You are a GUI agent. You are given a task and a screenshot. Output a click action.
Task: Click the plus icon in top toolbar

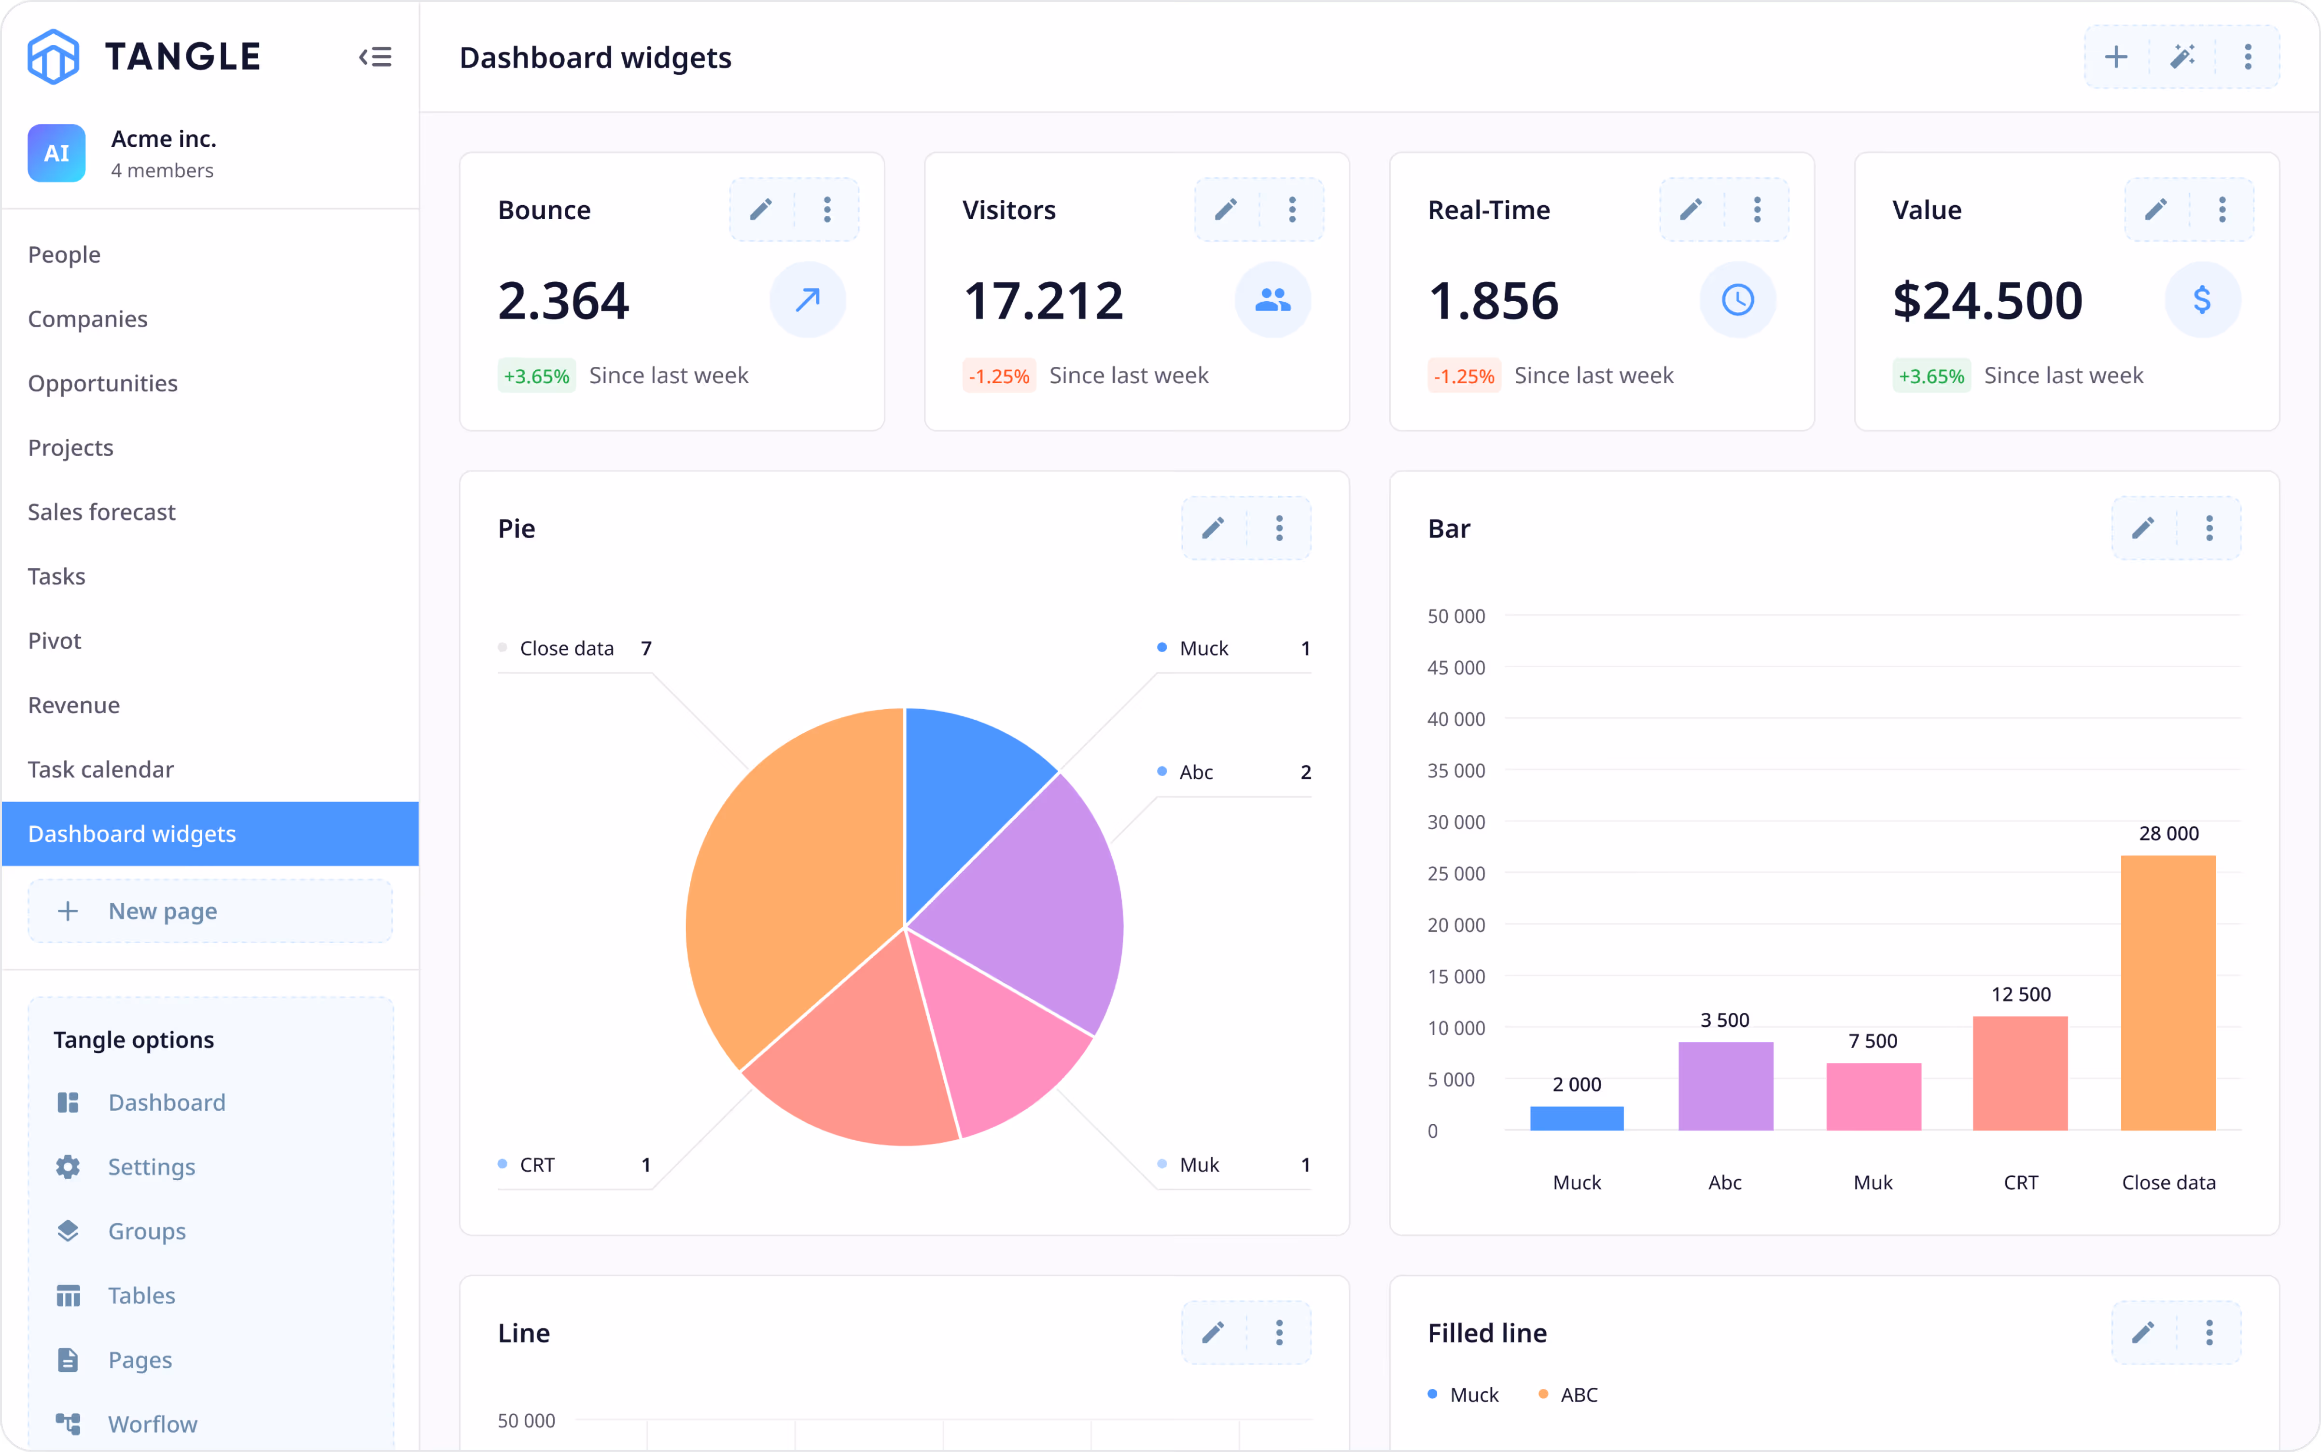tap(2115, 57)
